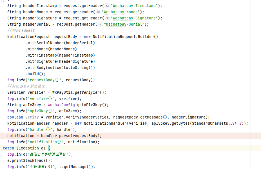Click requestBody.getMessage() argument
The image size is (261, 170).
(140, 117)
